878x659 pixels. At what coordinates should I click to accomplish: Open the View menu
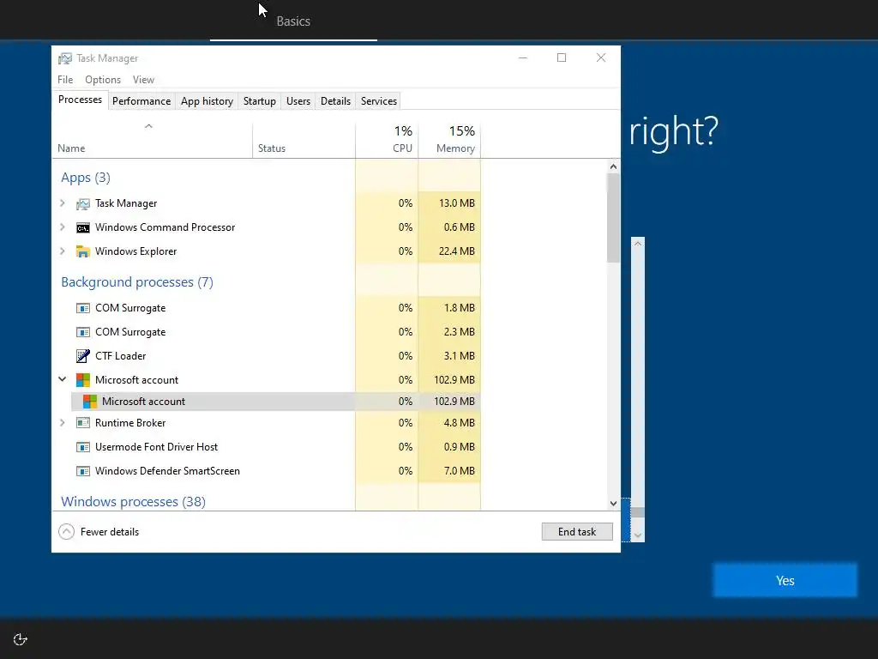pos(143,80)
